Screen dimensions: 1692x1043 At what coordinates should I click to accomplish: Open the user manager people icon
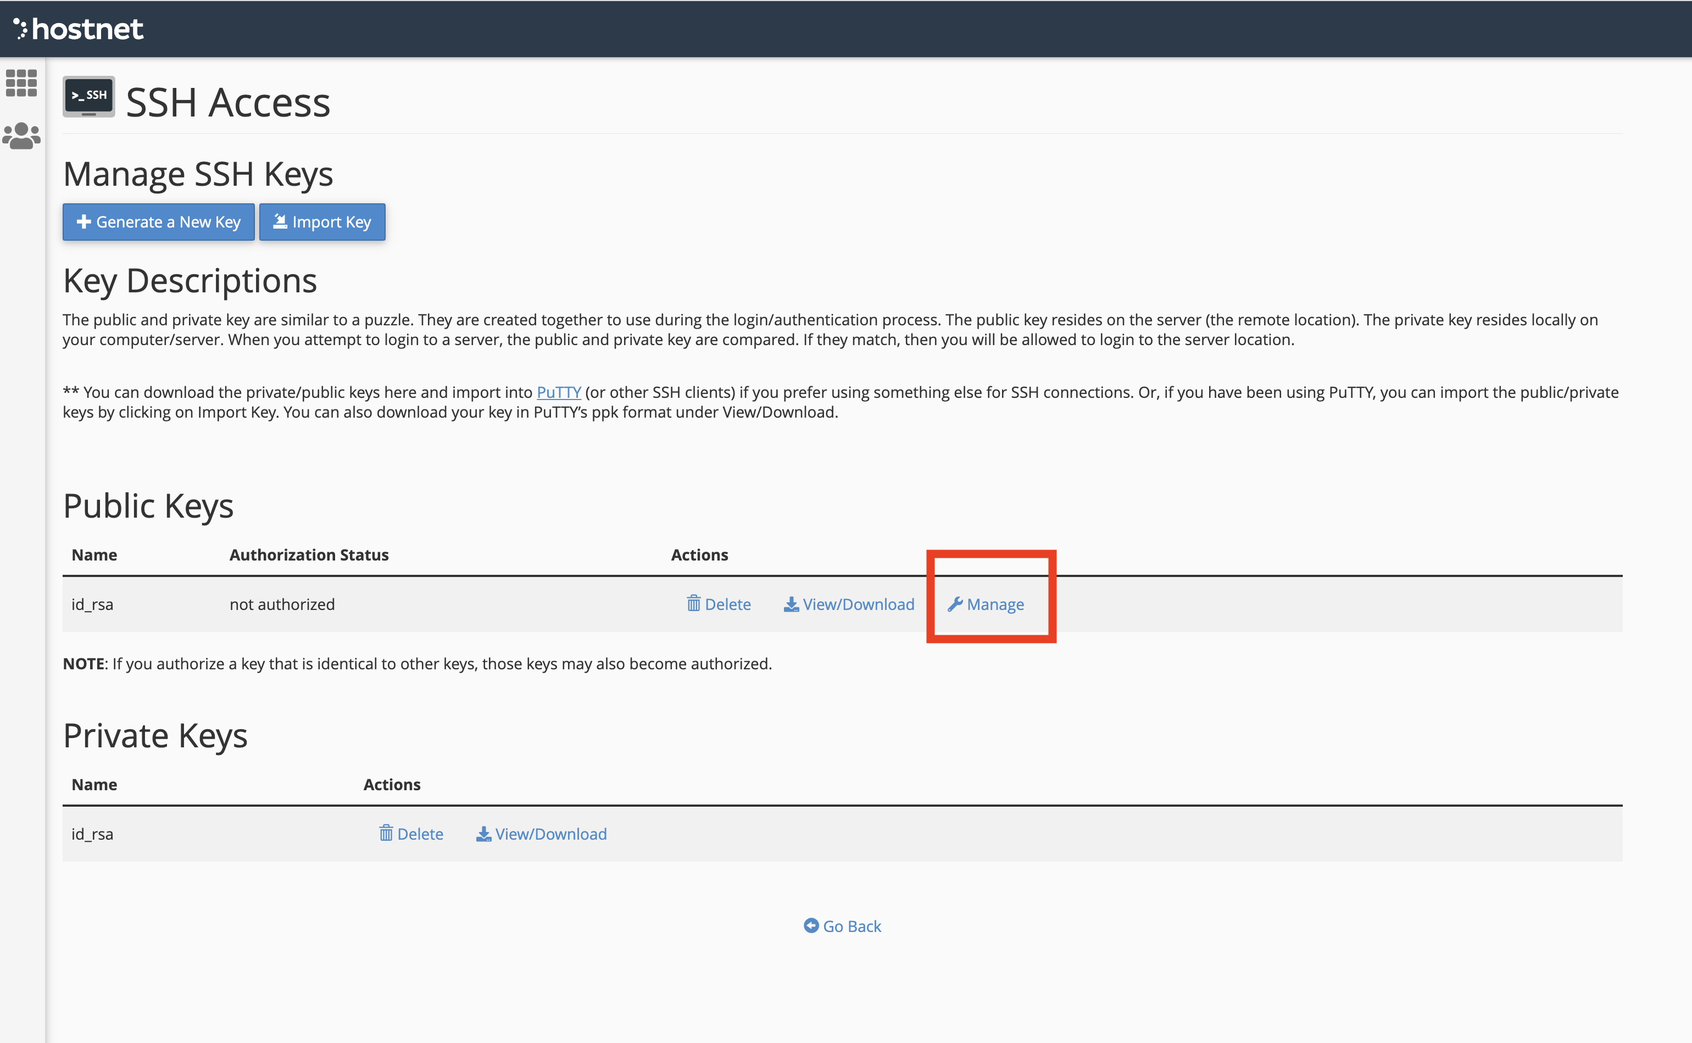tap(21, 136)
